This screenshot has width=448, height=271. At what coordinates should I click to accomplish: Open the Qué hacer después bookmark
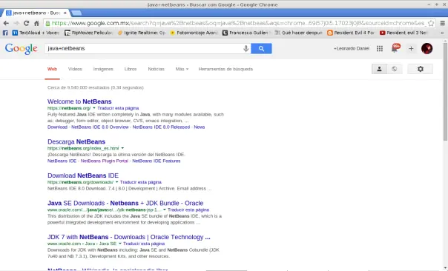pos(298,33)
